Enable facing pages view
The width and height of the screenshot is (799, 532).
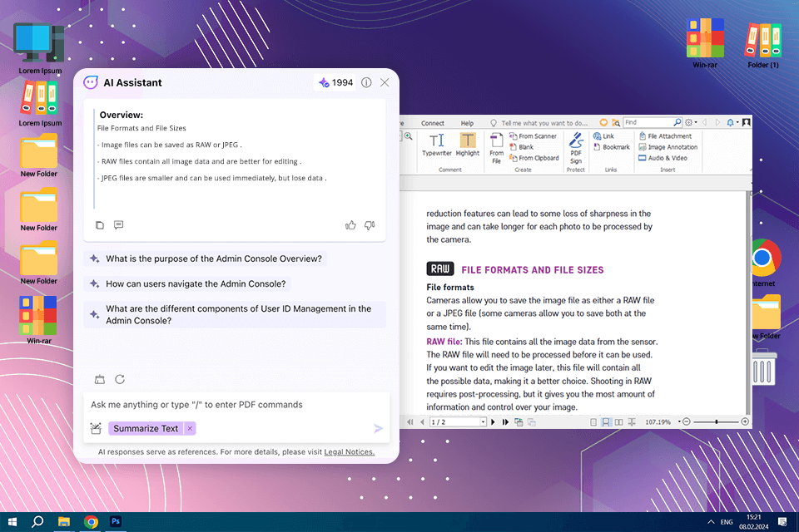[618, 422]
